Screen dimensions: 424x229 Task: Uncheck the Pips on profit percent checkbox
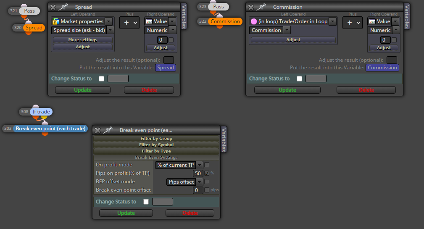click(x=207, y=173)
